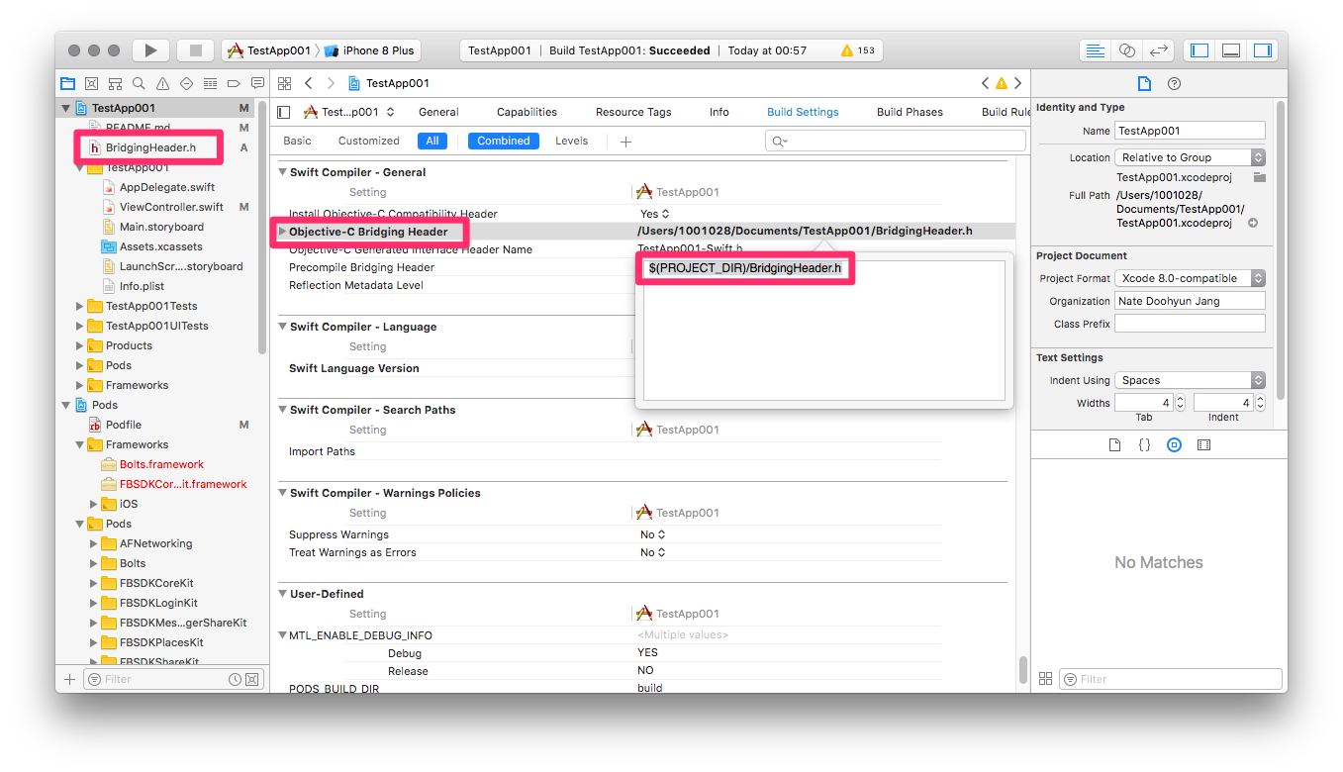Select the Object library icon
Viewport: 1343px width, 772px height.
click(1174, 445)
